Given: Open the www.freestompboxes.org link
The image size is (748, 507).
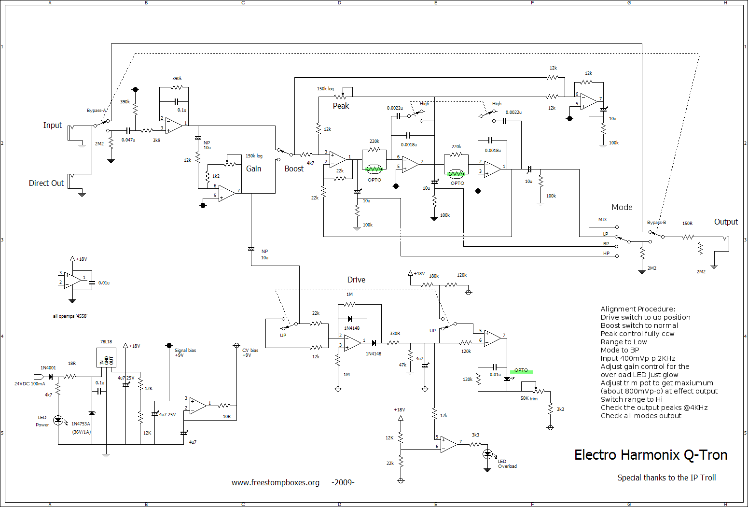Looking at the screenshot, I should 275,482.
